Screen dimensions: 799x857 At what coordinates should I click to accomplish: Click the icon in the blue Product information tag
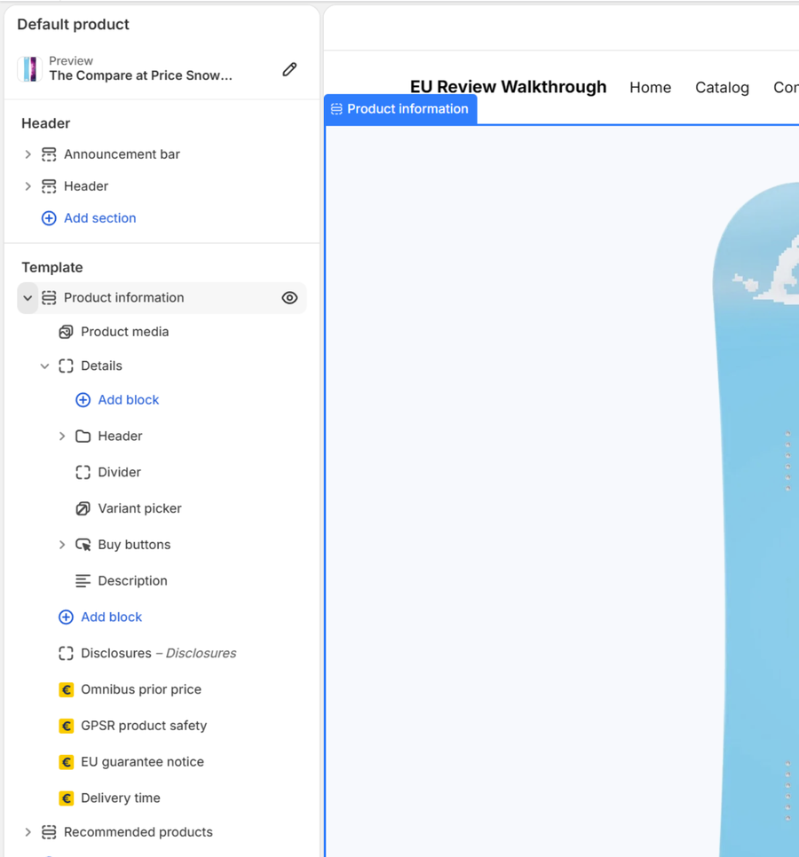[336, 109]
